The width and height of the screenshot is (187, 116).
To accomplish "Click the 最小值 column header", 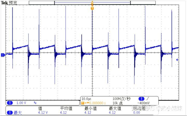I will click(91, 108).
